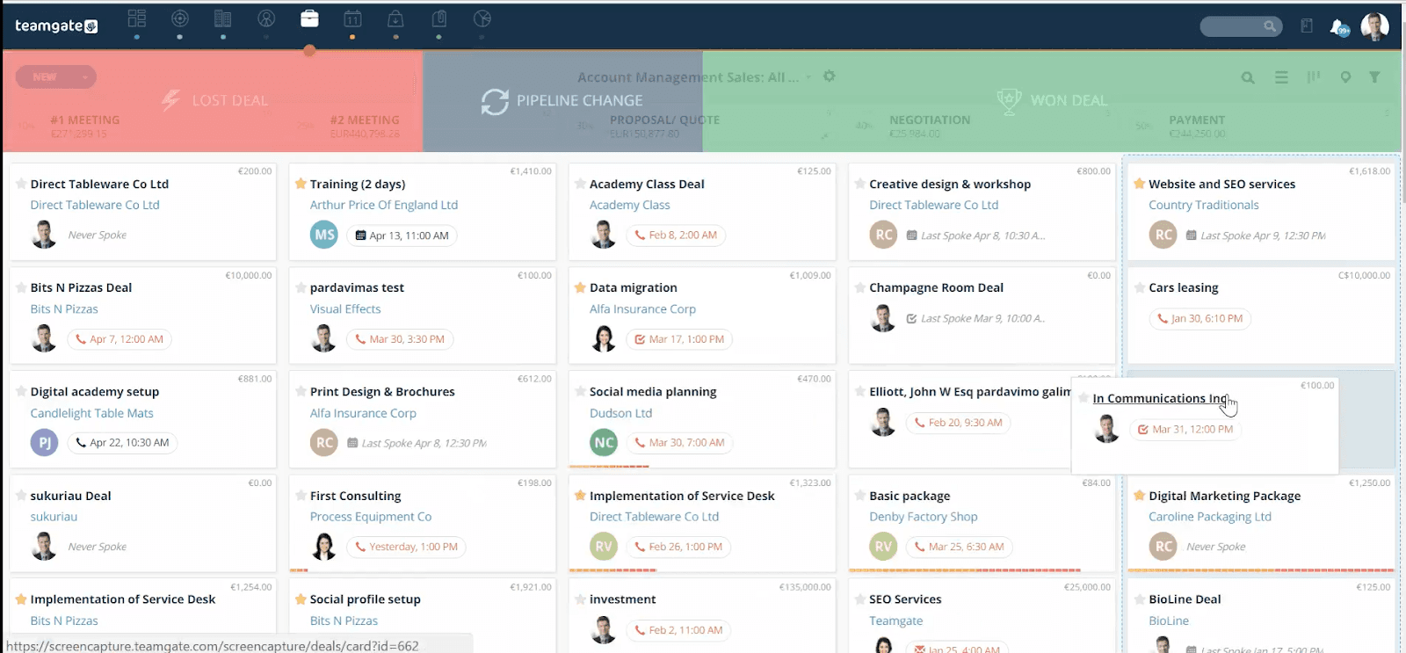Open the Deals briefcase icon

309,18
